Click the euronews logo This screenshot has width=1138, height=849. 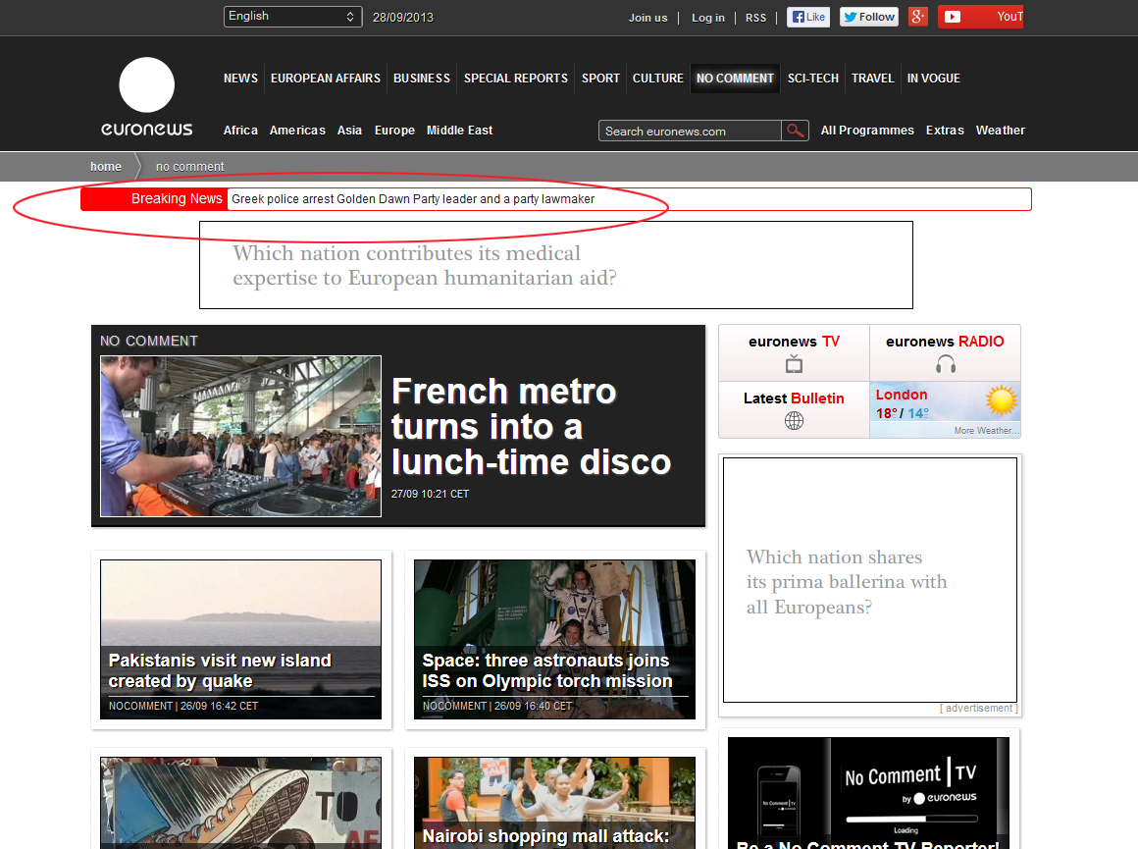(147, 96)
